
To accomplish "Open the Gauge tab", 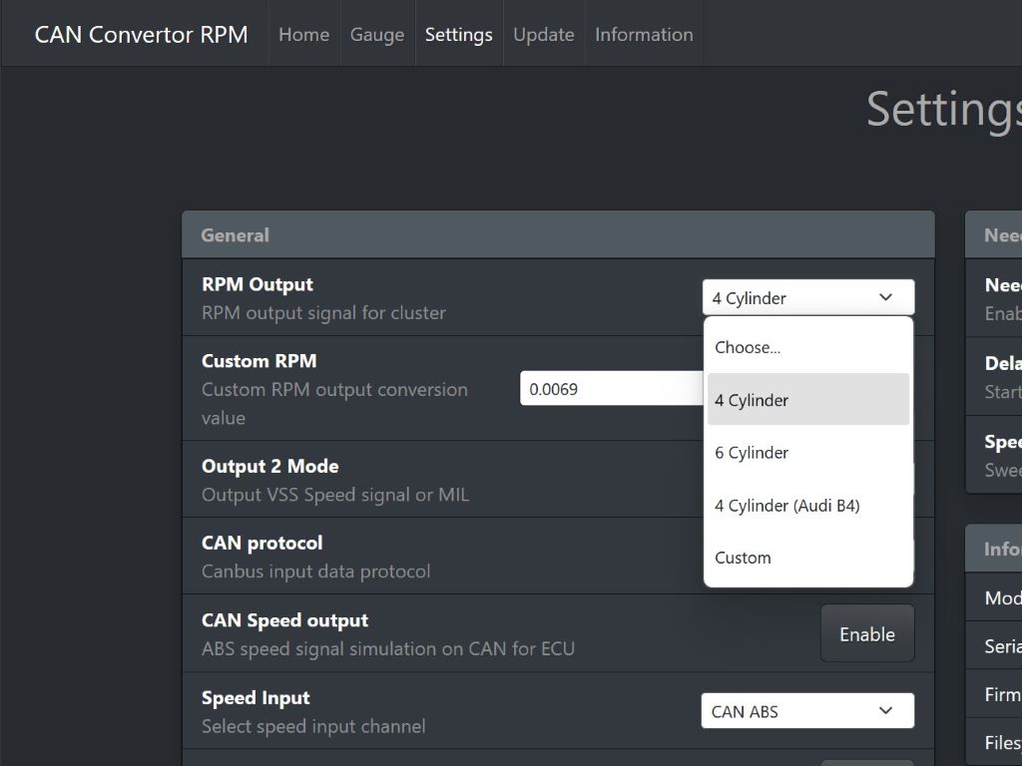I will 377,34.
